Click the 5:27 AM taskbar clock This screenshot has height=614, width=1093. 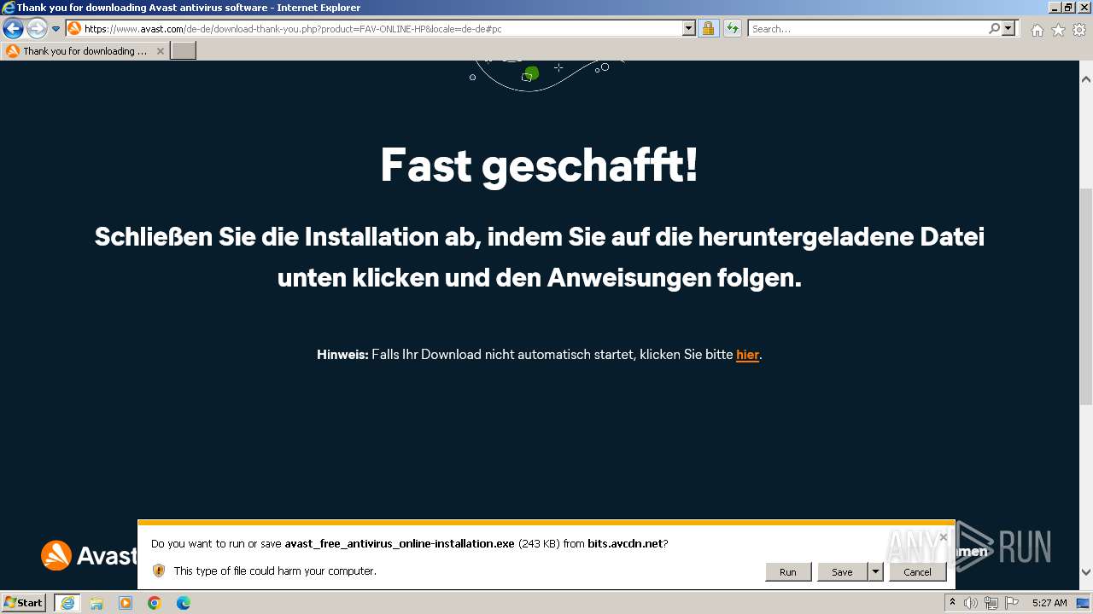click(1049, 603)
